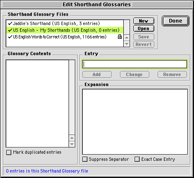The height and width of the screenshot is (178, 194).
Task: Click the New glossary button
Action: point(144,21)
